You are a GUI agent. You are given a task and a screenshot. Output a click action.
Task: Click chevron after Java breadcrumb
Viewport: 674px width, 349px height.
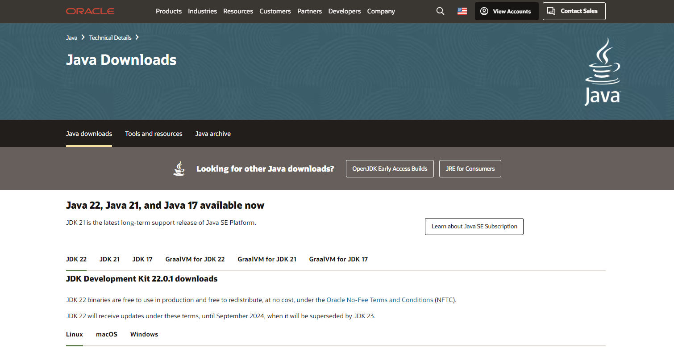(83, 38)
